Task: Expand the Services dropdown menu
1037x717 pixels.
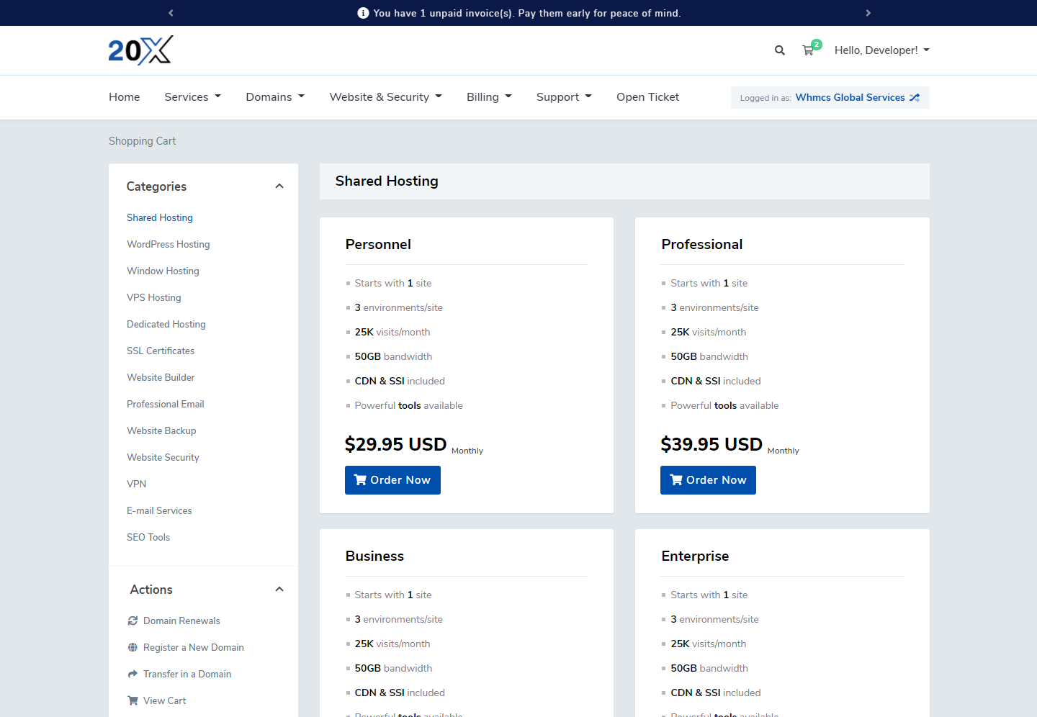Action: click(x=192, y=97)
